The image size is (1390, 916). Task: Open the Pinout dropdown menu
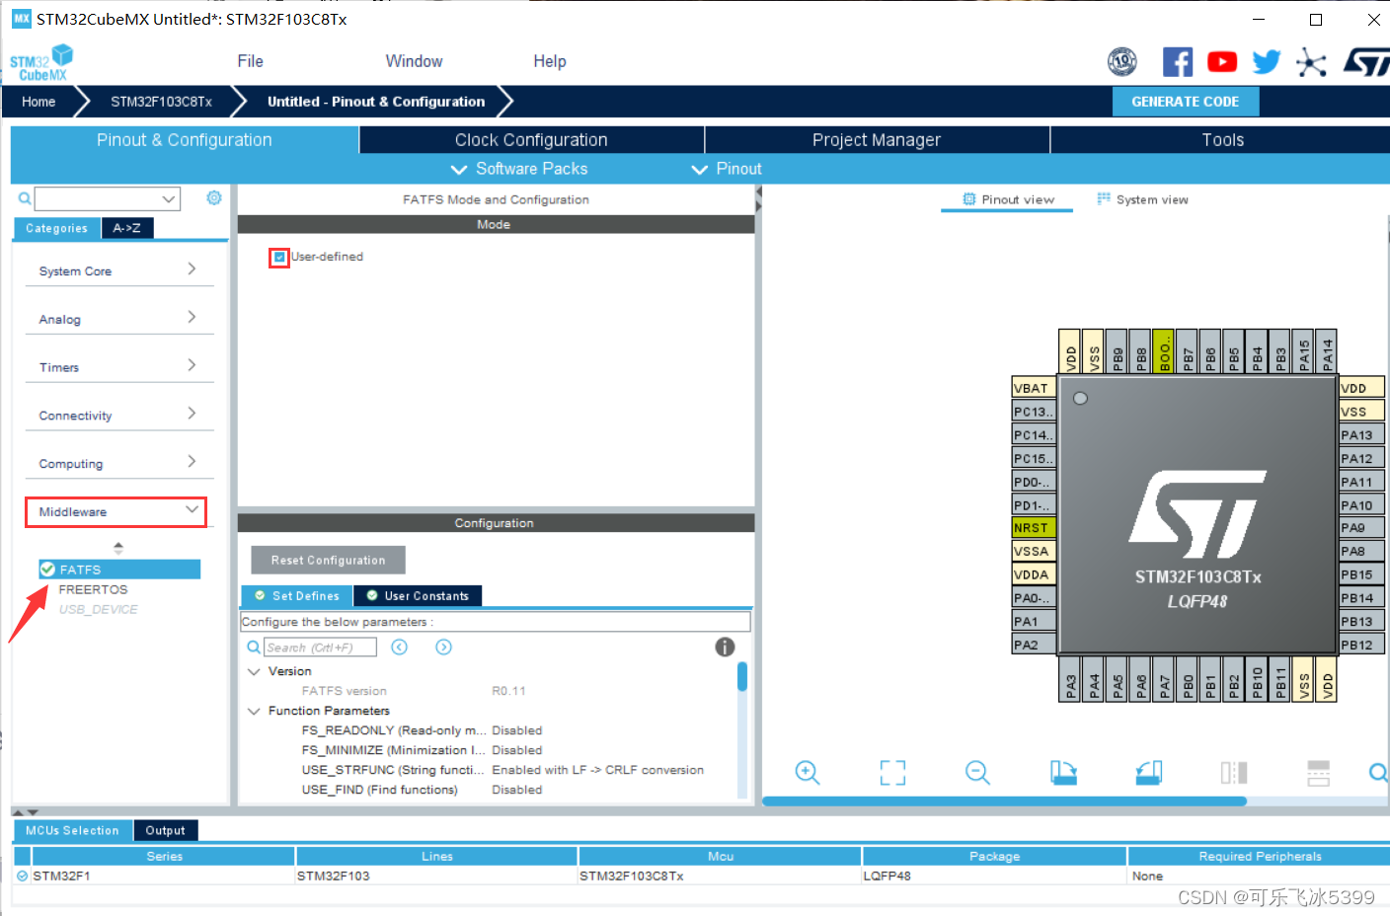727,169
